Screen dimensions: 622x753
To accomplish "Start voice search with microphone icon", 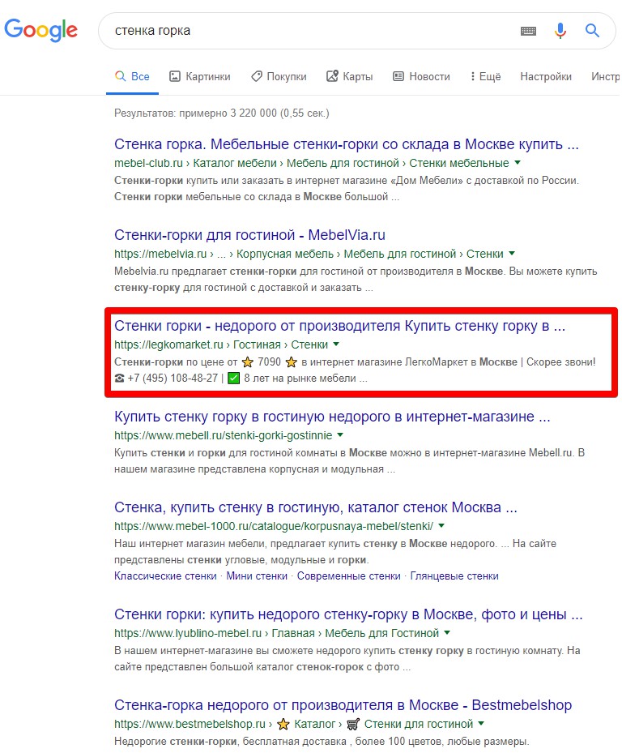I will (560, 30).
